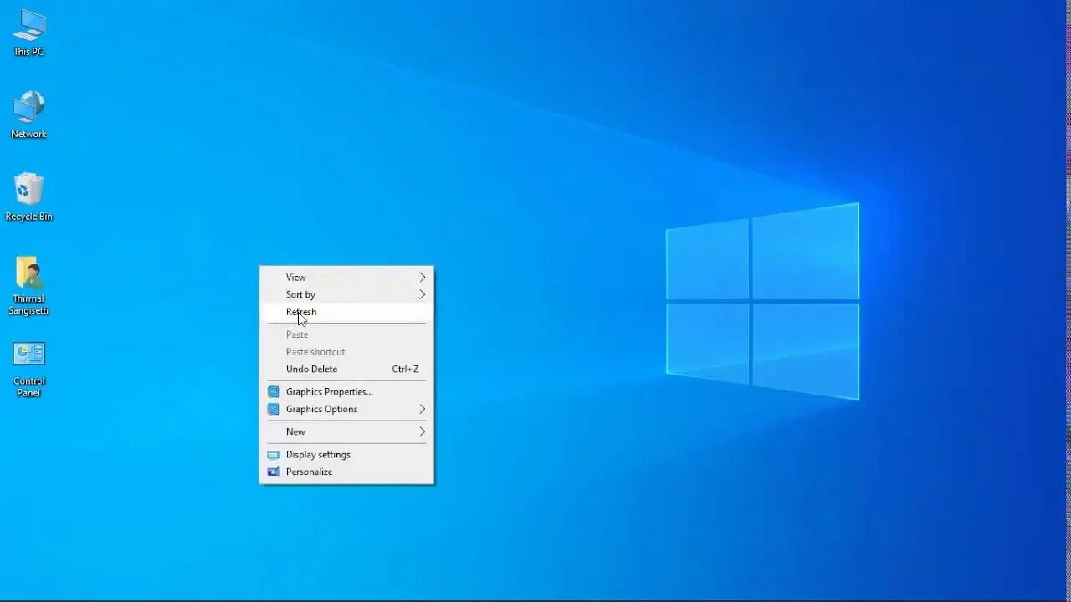Choose View from the context menu
Image resolution: width=1071 pixels, height=602 pixels.
(346, 277)
